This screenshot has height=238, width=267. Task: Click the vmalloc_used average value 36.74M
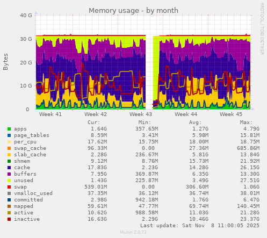pos(199,193)
